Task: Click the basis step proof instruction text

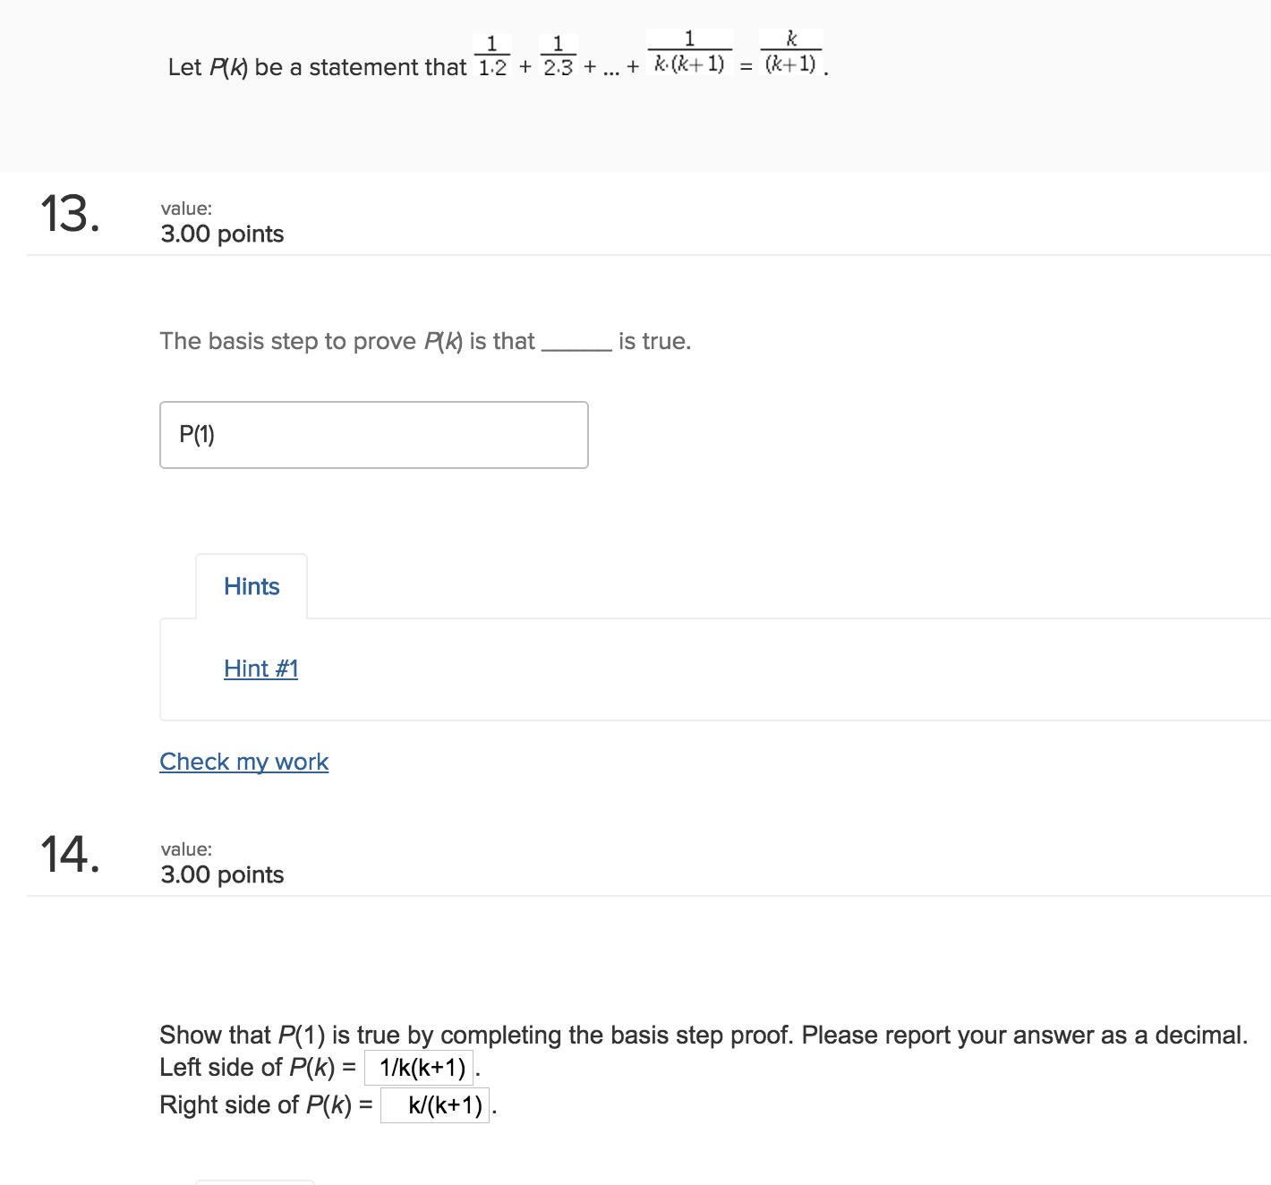Action: click(x=627, y=1035)
